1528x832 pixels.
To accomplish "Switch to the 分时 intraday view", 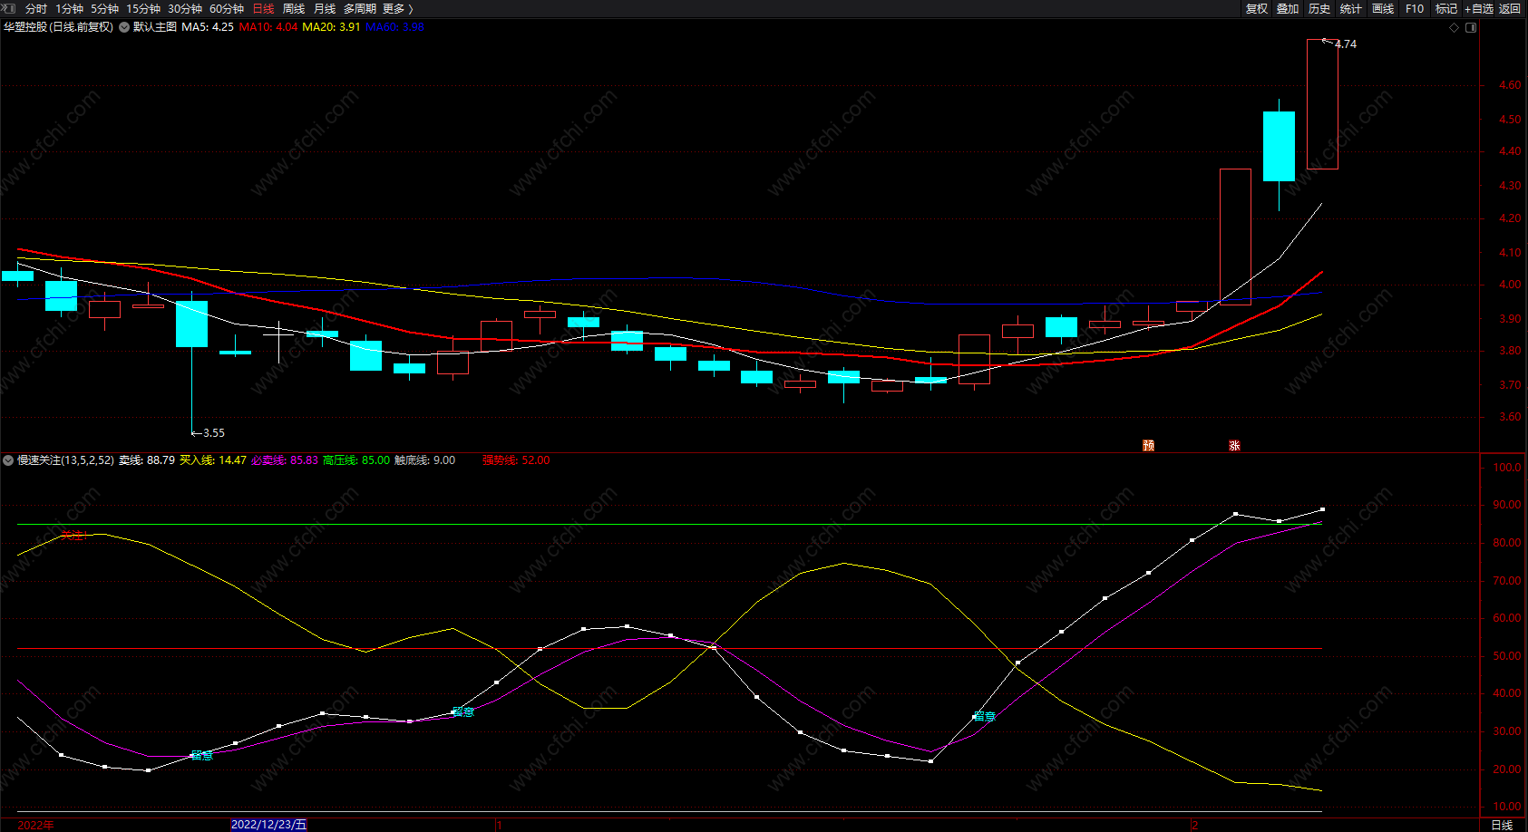I will 36,8.
